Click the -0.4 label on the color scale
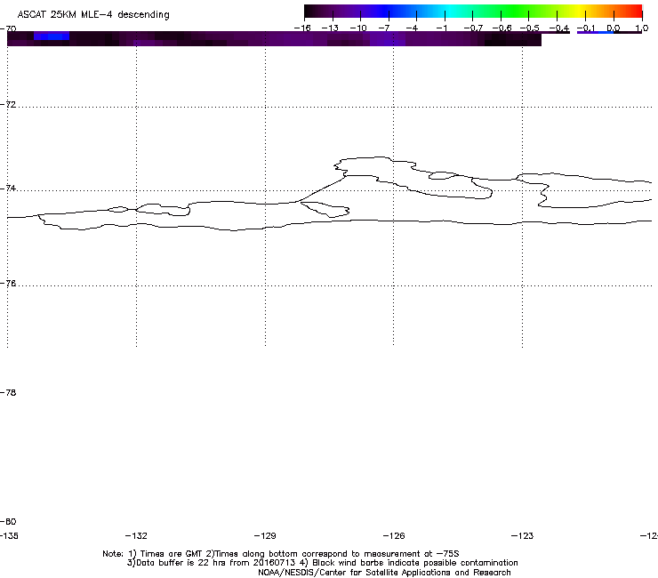Image resolution: width=658 pixels, height=578 pixels. tap(559, 28)
